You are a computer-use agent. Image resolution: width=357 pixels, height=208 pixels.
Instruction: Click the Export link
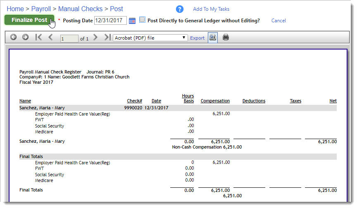197,38
